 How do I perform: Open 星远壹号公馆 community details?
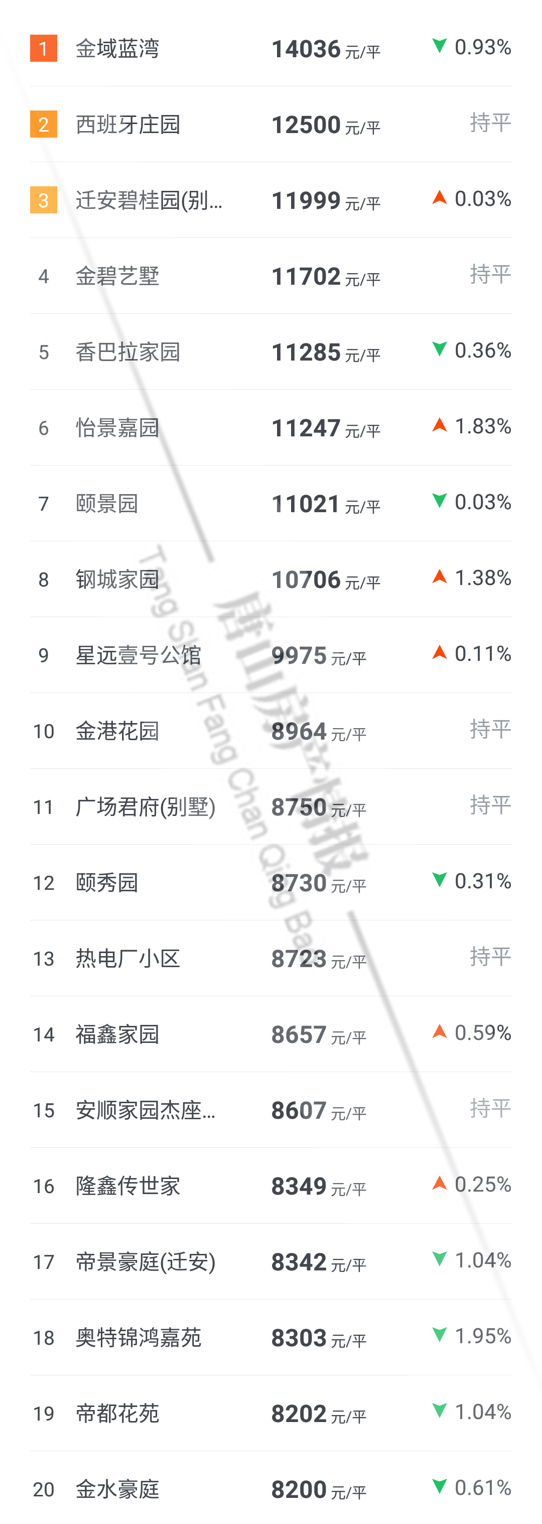coord(139,655)
